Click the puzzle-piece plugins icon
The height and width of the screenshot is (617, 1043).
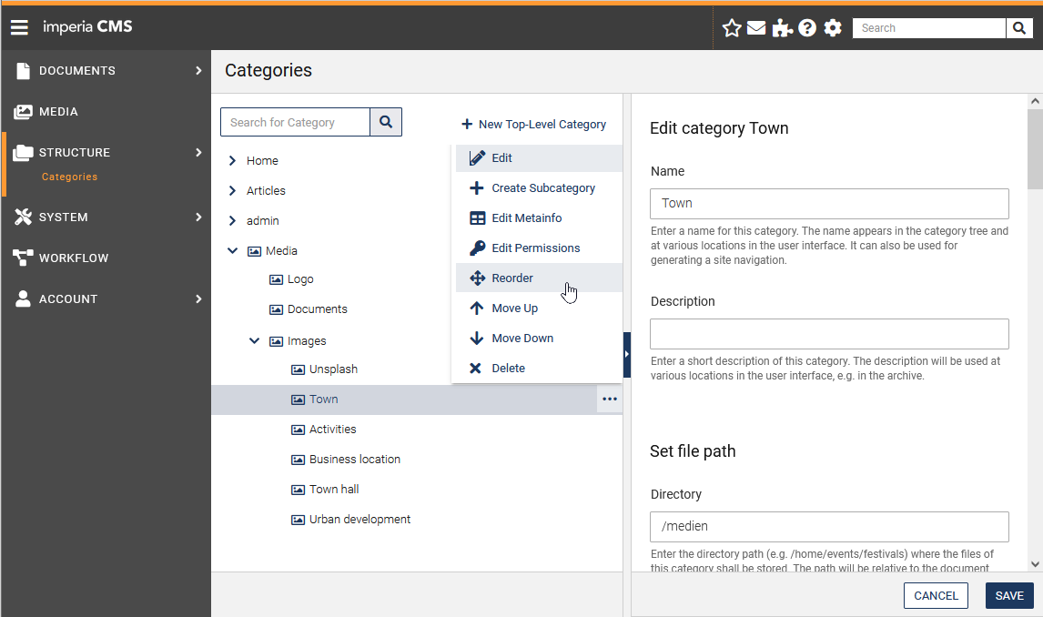782,27
